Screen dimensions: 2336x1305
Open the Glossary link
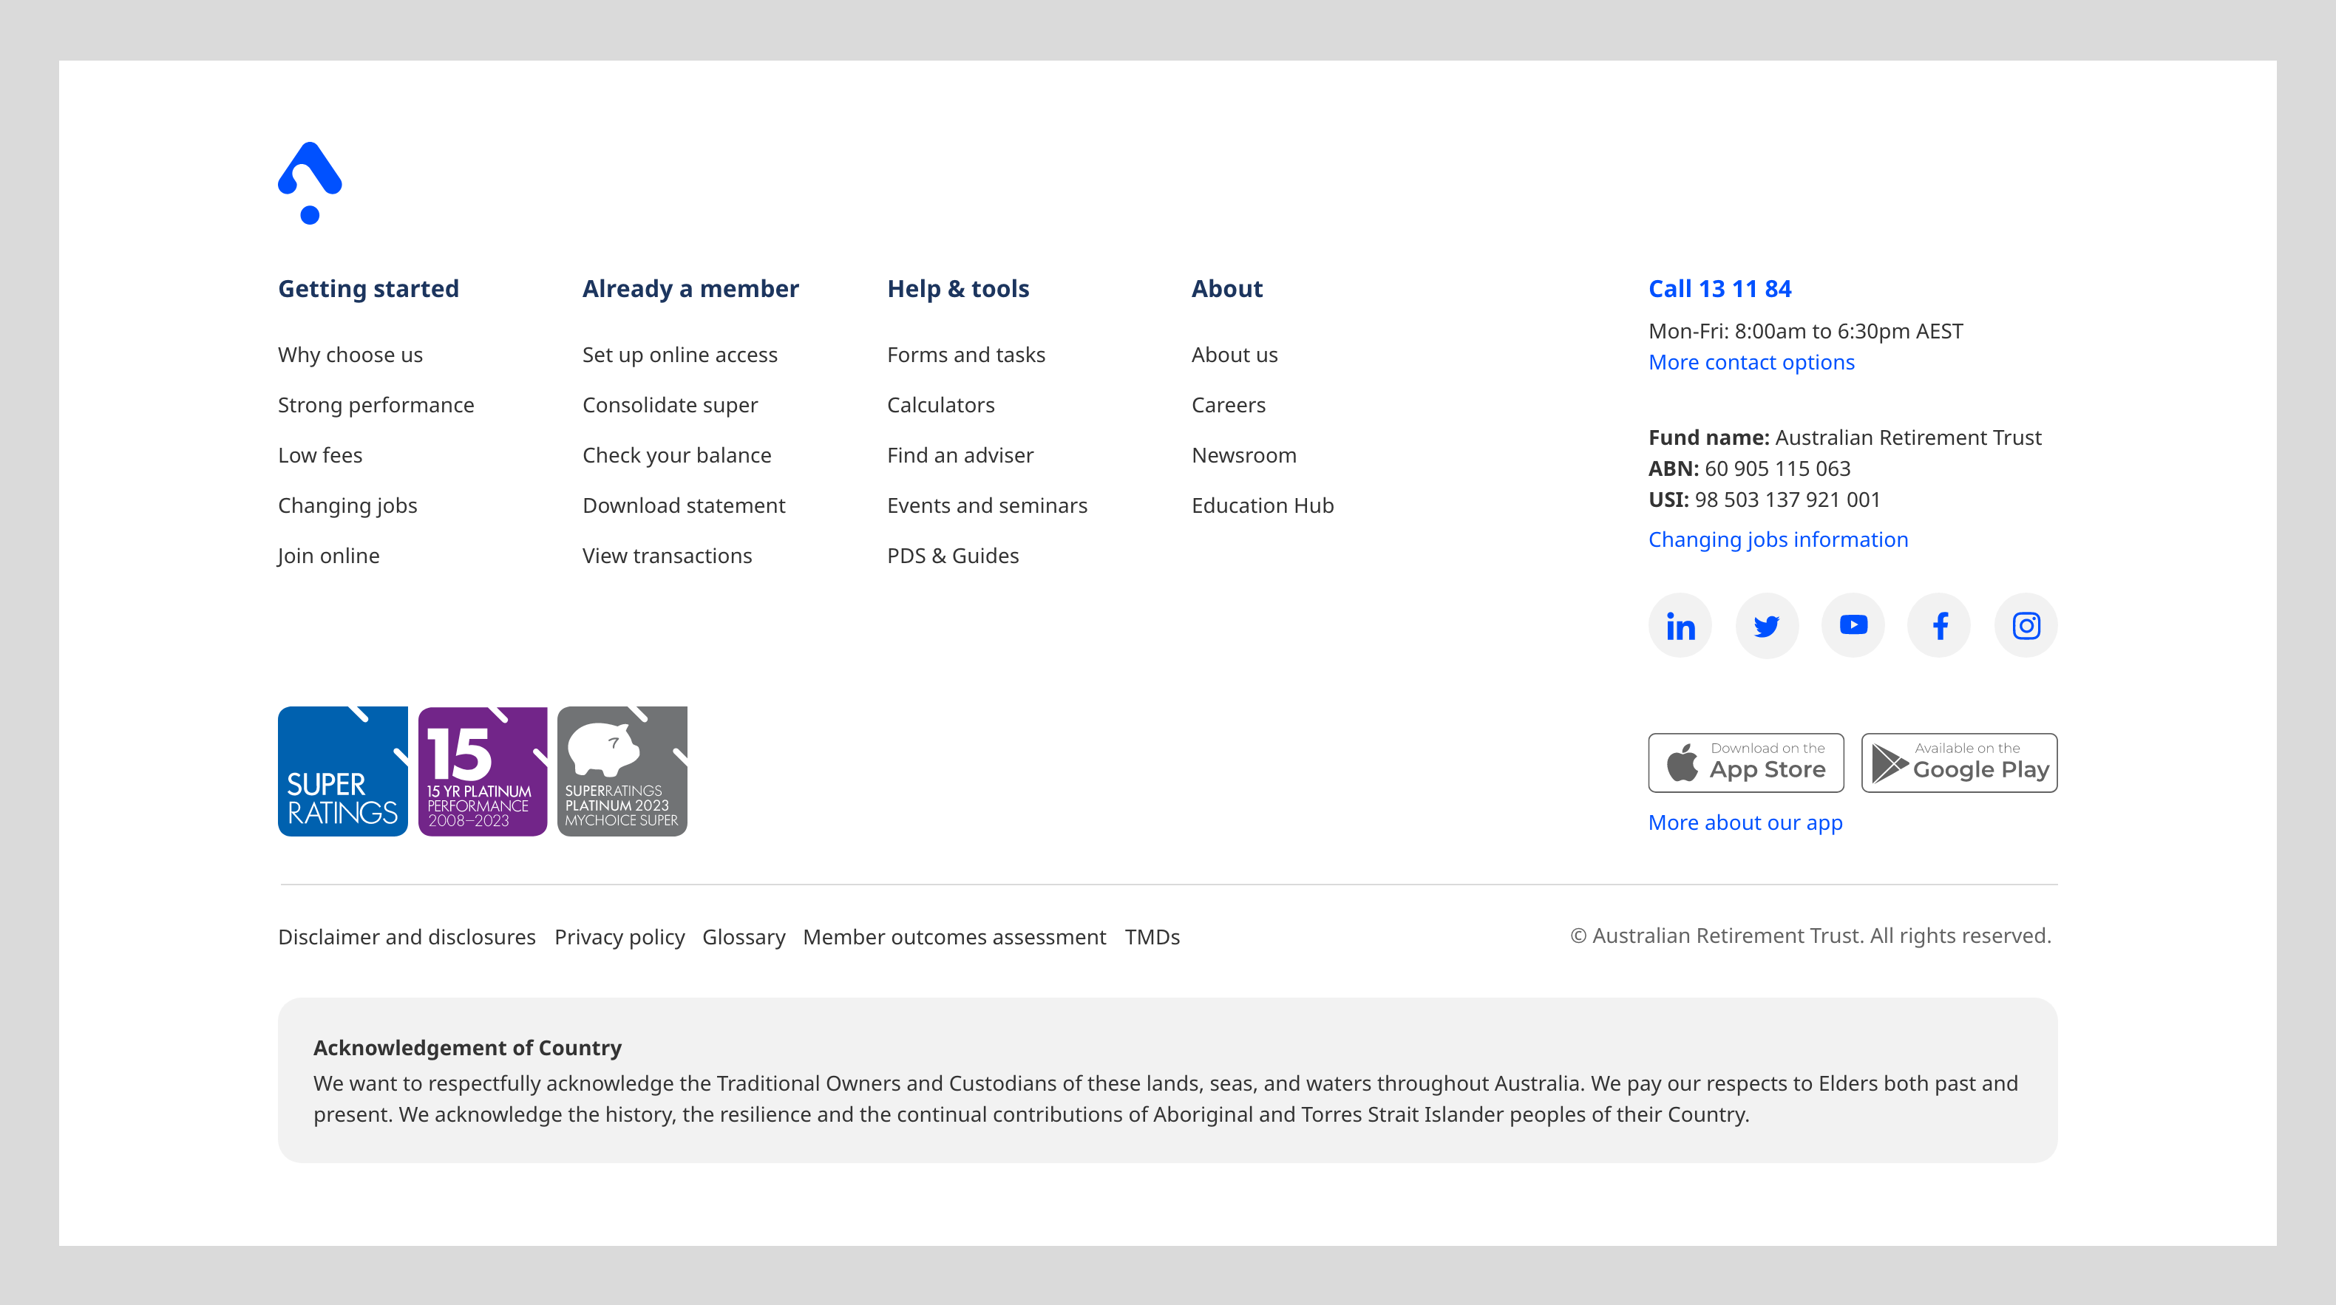(744, 937)
